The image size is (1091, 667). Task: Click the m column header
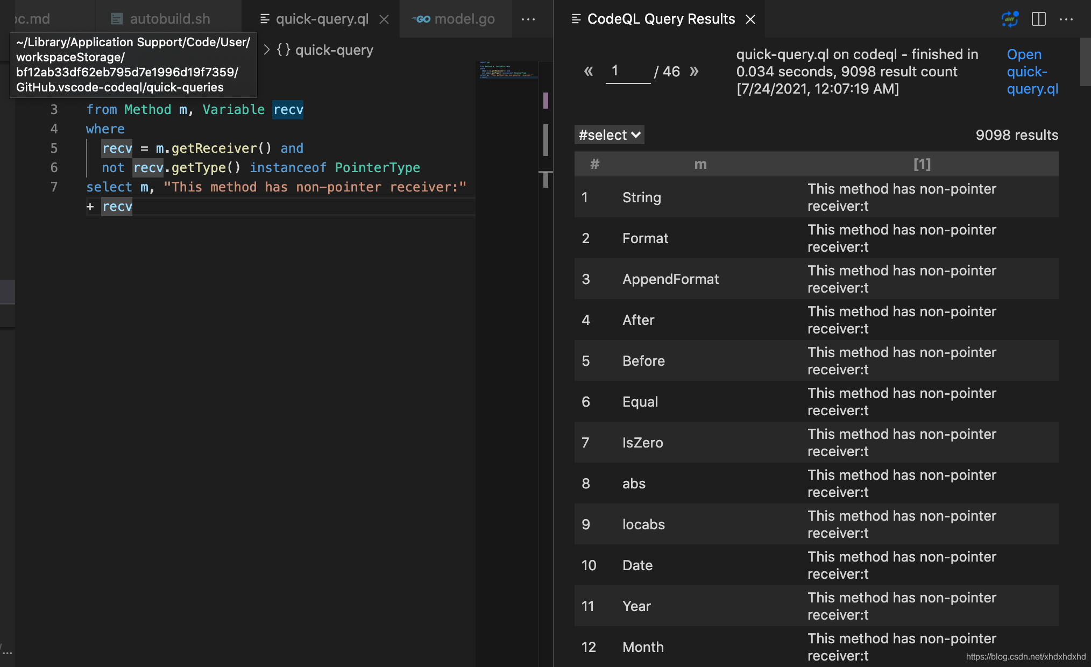700,164
